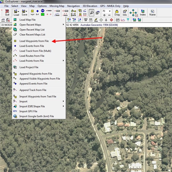Open the elevation profile graph icon
Image resolution: width=172 pixels, height=172 pixels.
click(123, 20)
